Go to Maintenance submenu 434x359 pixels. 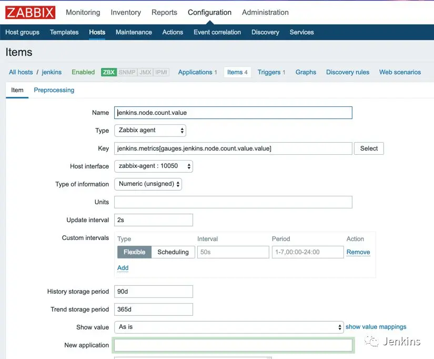pos(134,32)
